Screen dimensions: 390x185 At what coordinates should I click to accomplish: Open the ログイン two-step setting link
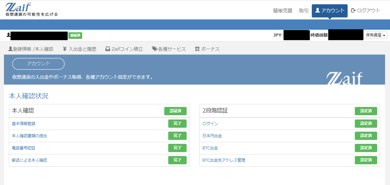tap(210, 124)
